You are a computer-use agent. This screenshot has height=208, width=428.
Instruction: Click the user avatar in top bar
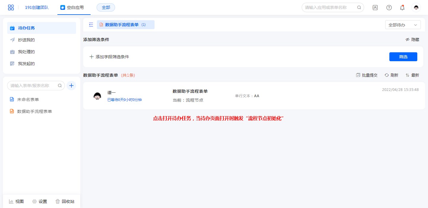[x=416, y=8]
